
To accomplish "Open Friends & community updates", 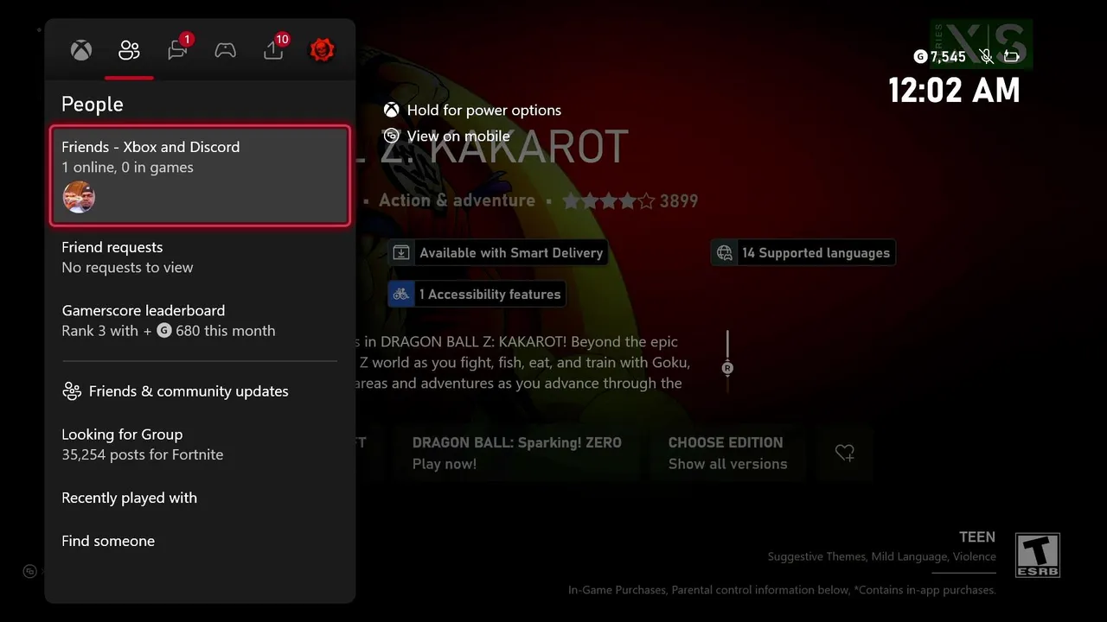I will point(200,391).
